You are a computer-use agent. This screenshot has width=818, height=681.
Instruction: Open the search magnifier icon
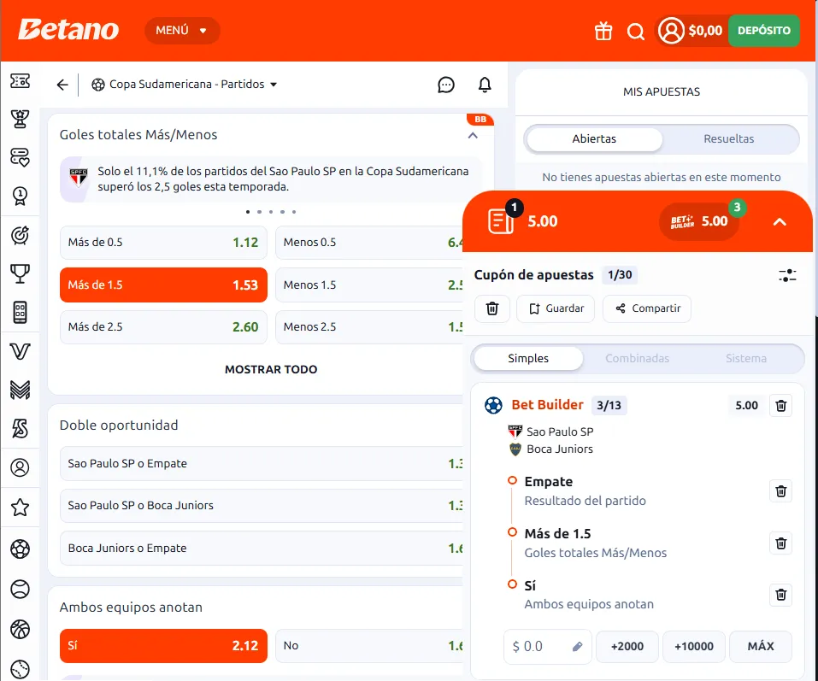tap(635, 32)
